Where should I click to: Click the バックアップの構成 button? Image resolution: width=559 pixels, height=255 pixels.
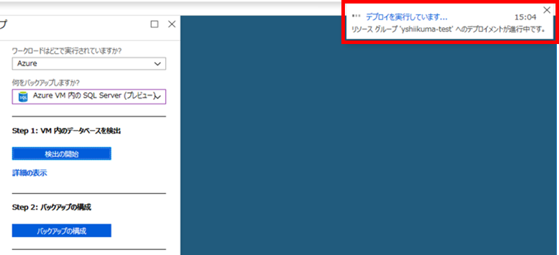62,231
